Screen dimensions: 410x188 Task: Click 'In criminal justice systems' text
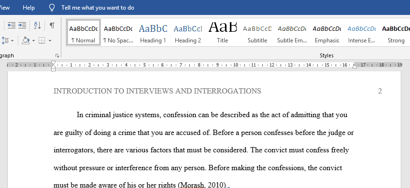(119, 115)
